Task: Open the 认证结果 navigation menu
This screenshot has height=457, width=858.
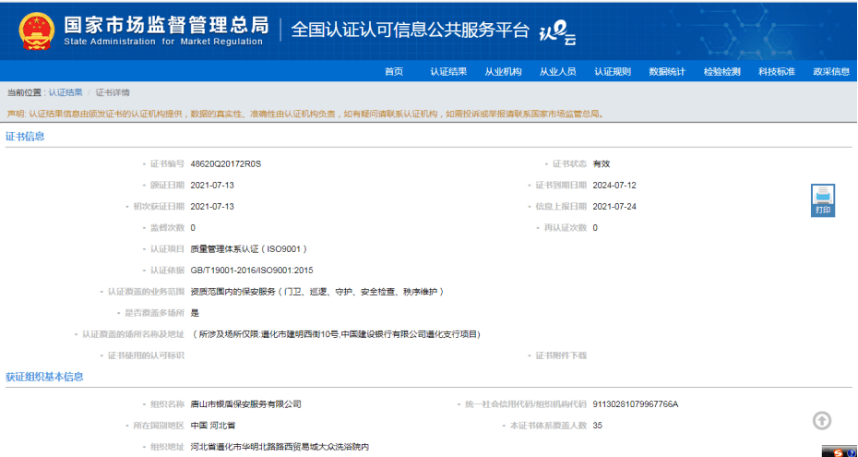Action: [448, 72]
